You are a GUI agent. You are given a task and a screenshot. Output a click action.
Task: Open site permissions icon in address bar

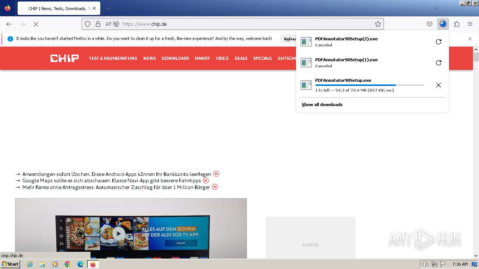108,24
